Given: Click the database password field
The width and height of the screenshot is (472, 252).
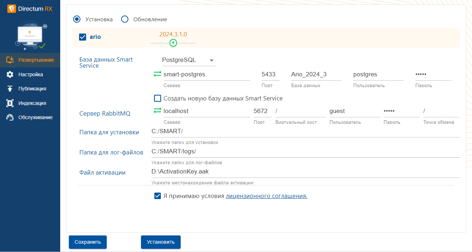Looking at the screenshot, I should click(x=433, y=75).
